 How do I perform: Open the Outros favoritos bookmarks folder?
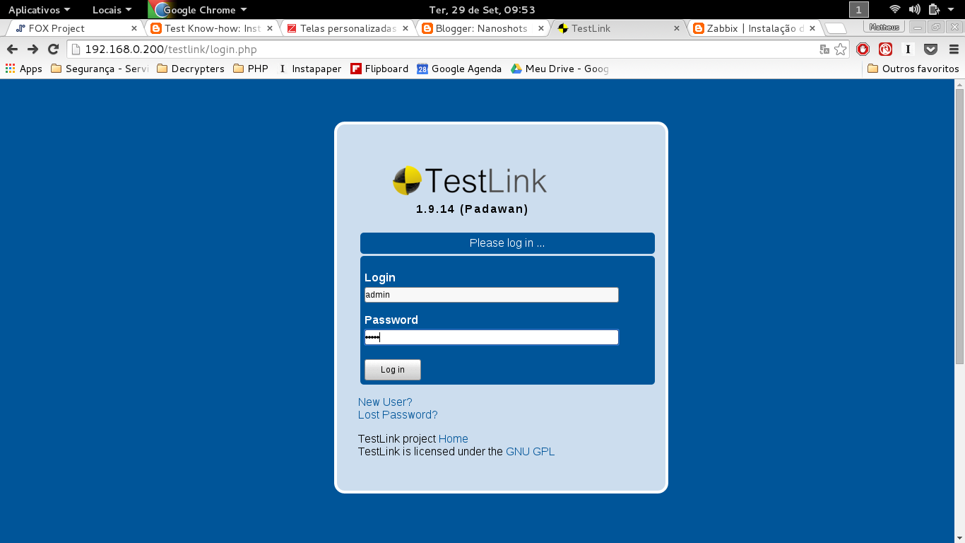(x=911, y=69)
